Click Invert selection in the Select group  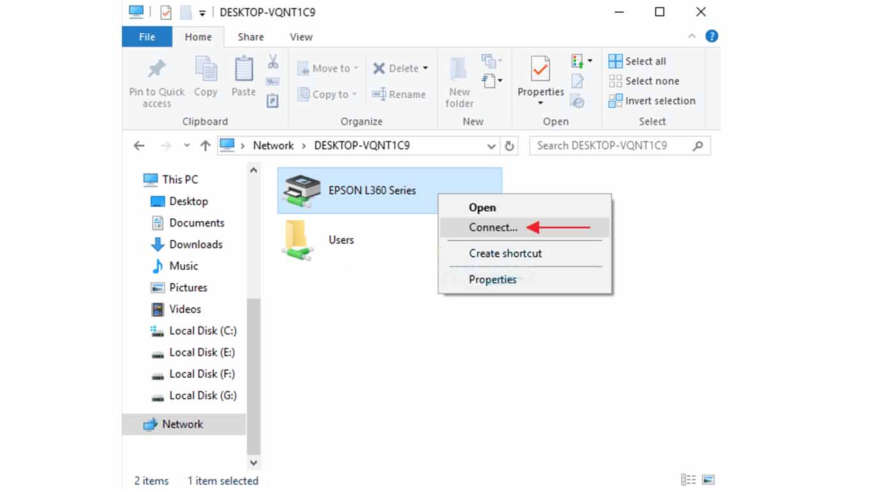pos(652,101)
